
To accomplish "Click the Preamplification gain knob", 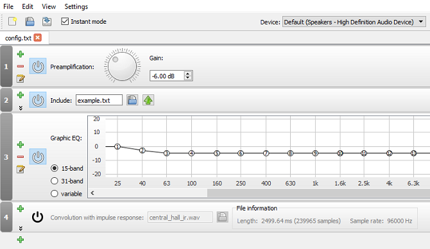I will coord(123,66).
